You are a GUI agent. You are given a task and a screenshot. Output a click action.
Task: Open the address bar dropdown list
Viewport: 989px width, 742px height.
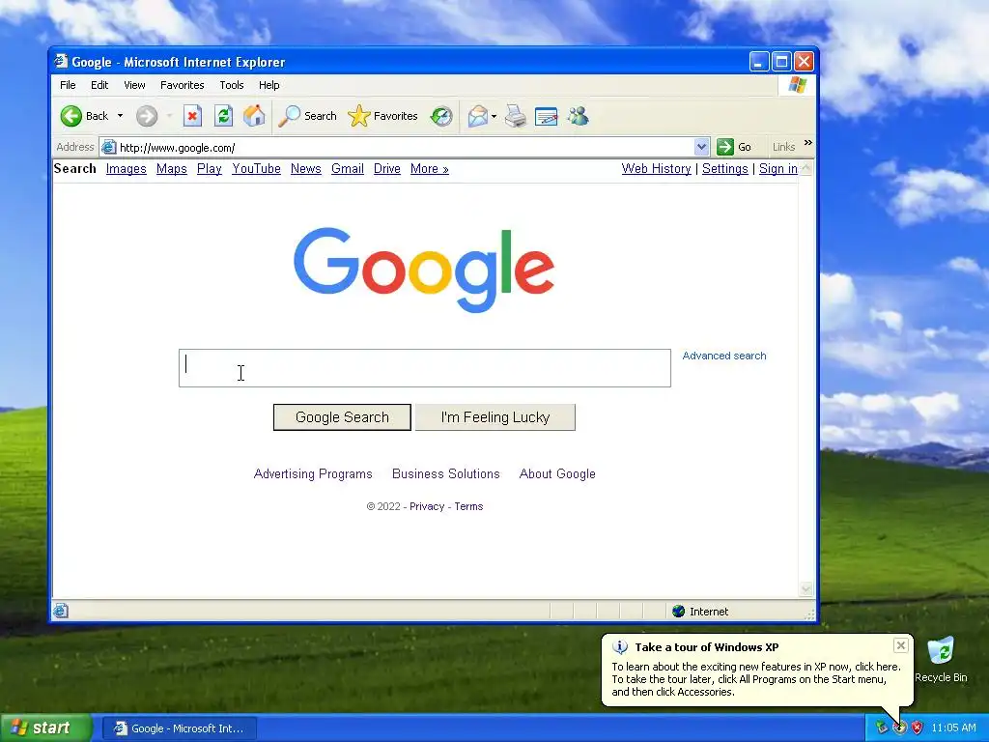coord(701,147)
